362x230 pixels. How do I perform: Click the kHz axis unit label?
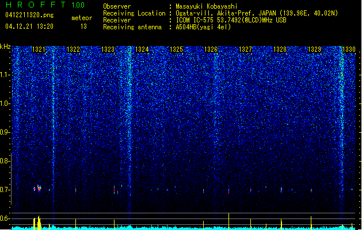tap(5, 47)
